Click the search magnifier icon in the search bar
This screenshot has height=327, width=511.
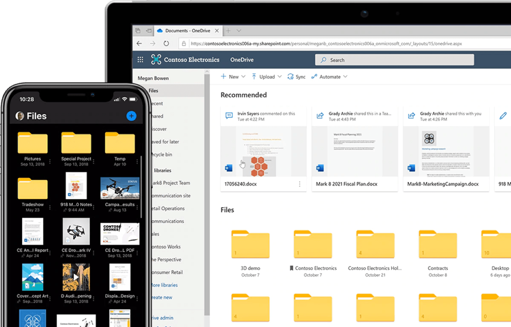coord(323,60)
